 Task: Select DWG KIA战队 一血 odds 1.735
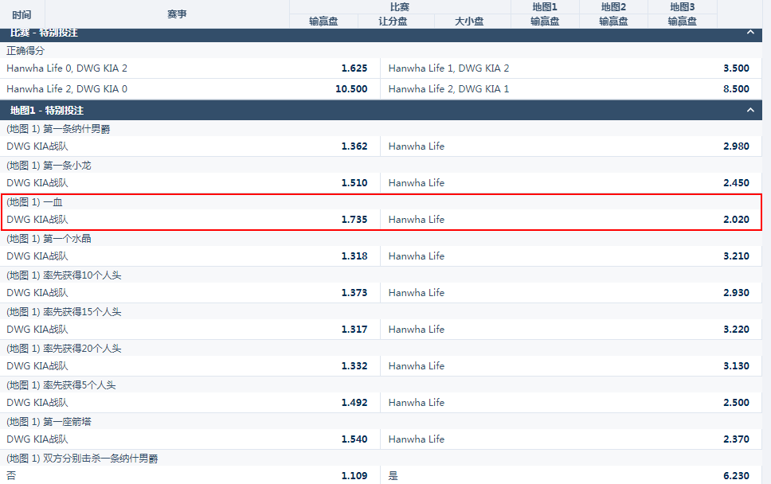point(190,220)
